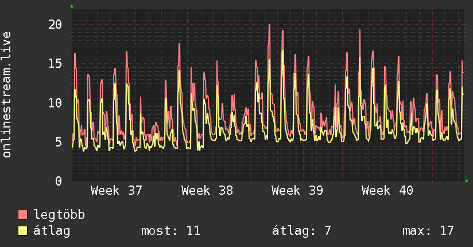Click the y-axis value 0
Image resolution: width=473 pixels, height=247 pixels.
tap(59, 181)
